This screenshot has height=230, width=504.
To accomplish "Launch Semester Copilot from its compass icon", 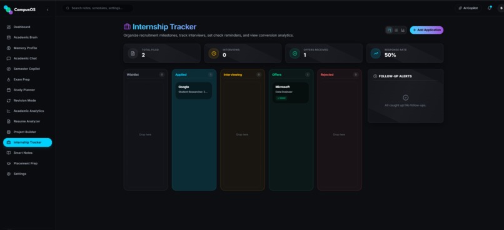I will (x=9, y=69).
